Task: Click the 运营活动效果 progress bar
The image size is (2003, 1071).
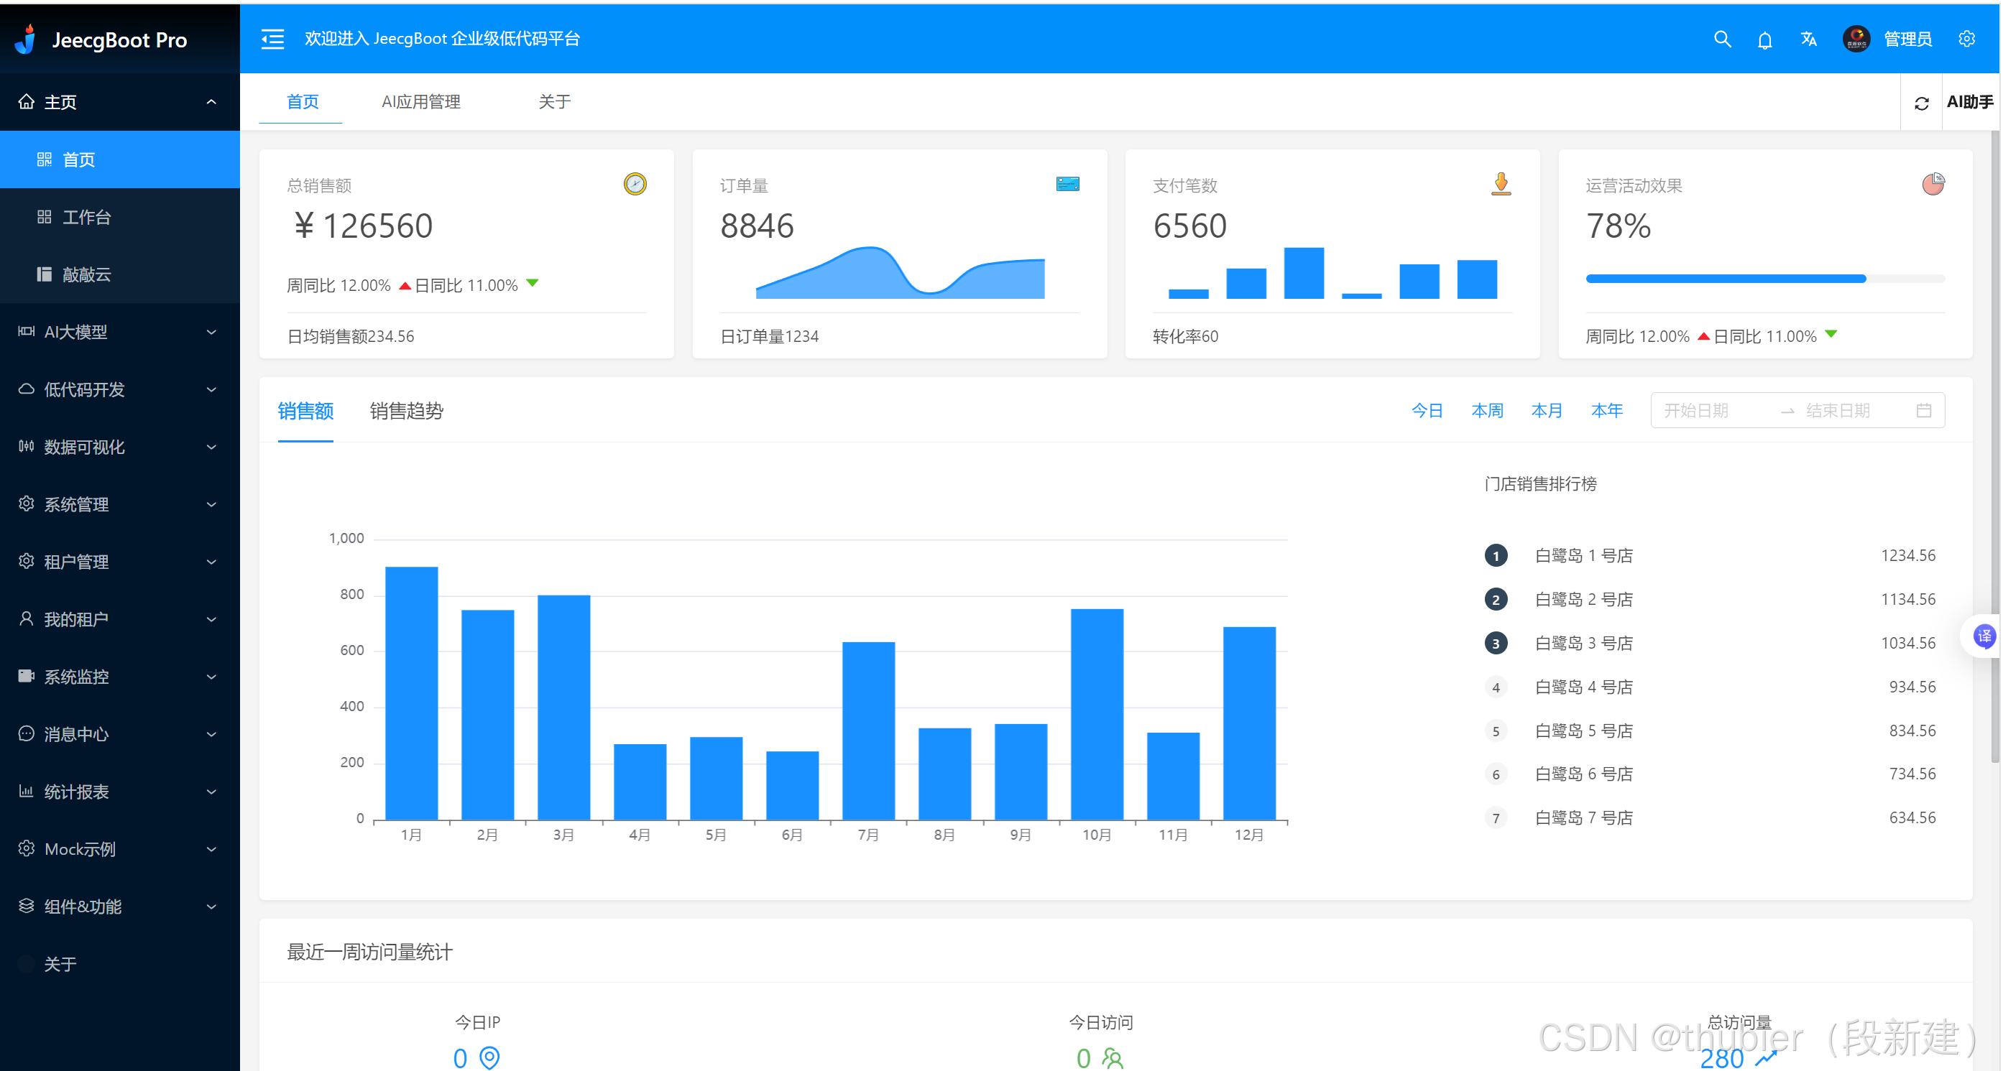Action: 1764,278
